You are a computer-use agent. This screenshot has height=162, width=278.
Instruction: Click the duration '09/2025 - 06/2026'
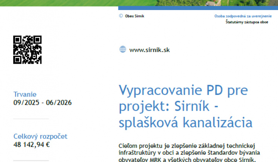pyautogui.click(x=42, y=103)
